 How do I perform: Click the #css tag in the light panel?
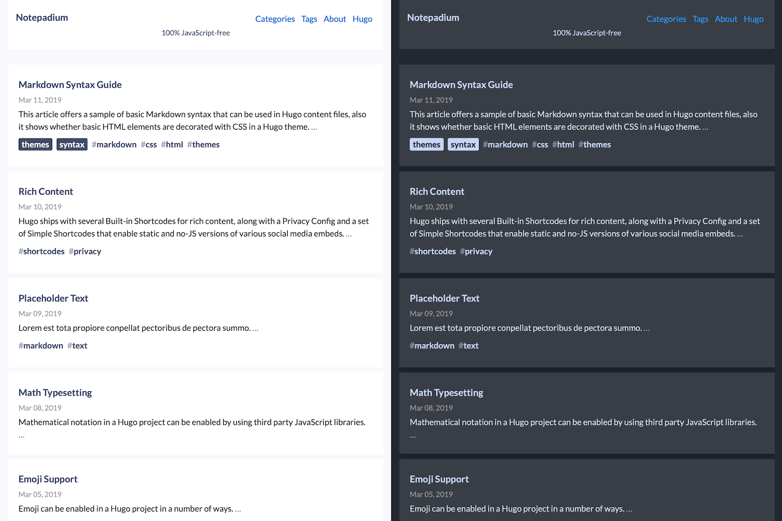pos(149,144)
